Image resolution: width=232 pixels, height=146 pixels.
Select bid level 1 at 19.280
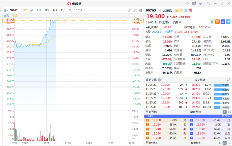pyautogui.click(x=166, y=120)
